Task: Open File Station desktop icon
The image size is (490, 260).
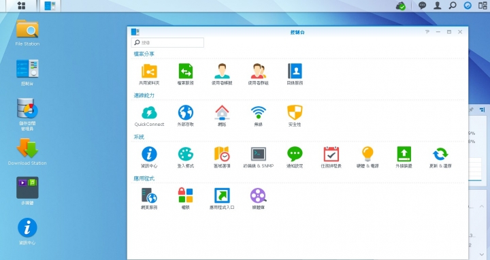Action: [x=27, y=29]
